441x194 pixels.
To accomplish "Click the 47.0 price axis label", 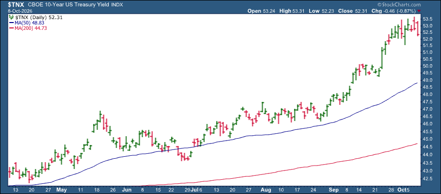I will (x=427, y=109).
